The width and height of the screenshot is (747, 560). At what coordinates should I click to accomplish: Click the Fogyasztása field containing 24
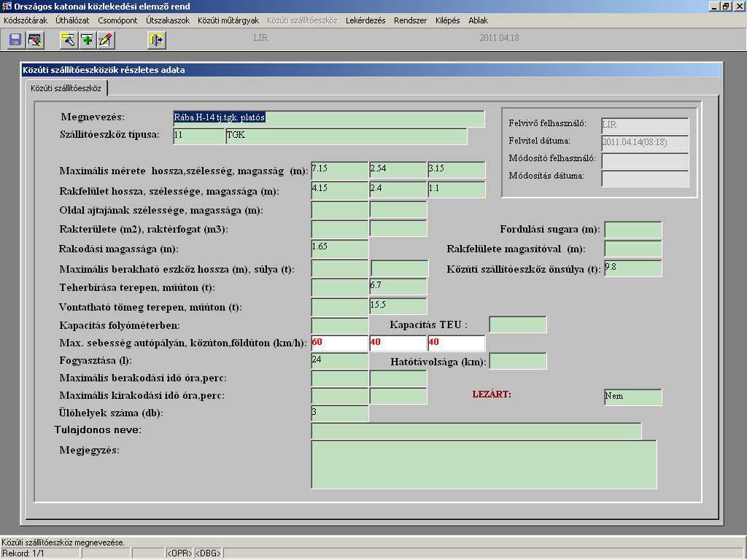click(340, 361)
